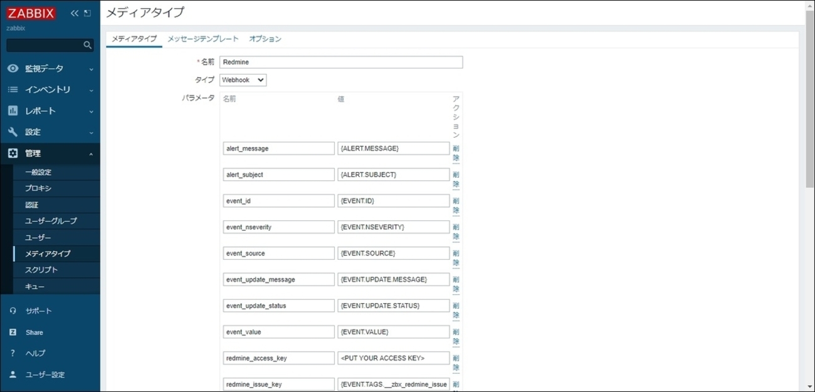Viewport: 815px width, 392px height.
Task: Click the event_update_status name field
Action: (x=279, y=306)
